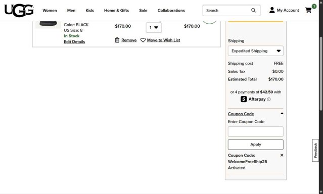Open the Men menu
Viewport: 323px width, 194px height.
coord(71,11)
